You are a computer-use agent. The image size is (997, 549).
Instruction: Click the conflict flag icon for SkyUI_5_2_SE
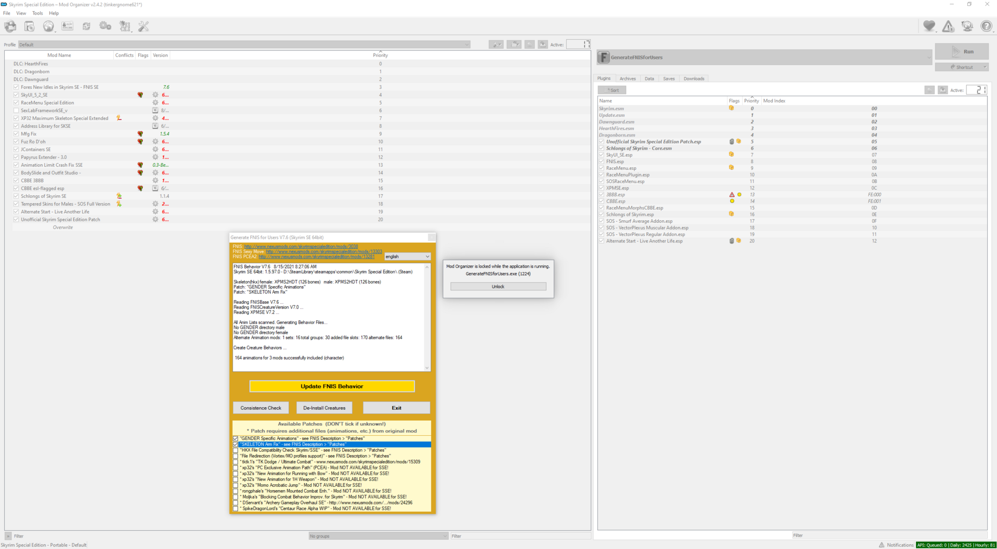click(x=140, y=95)
